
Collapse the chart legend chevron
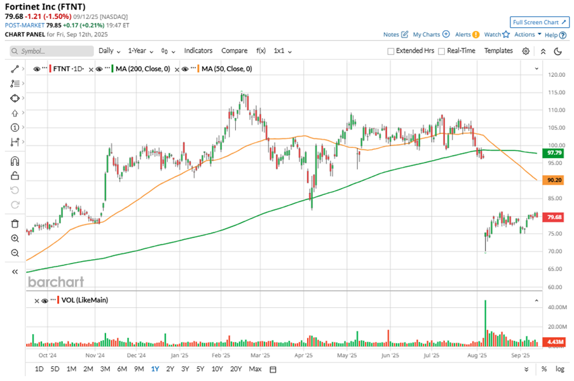(536, 69)
